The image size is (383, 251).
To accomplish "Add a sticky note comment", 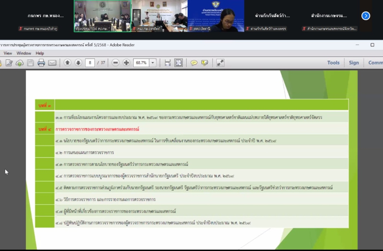I will pos(194,63).
